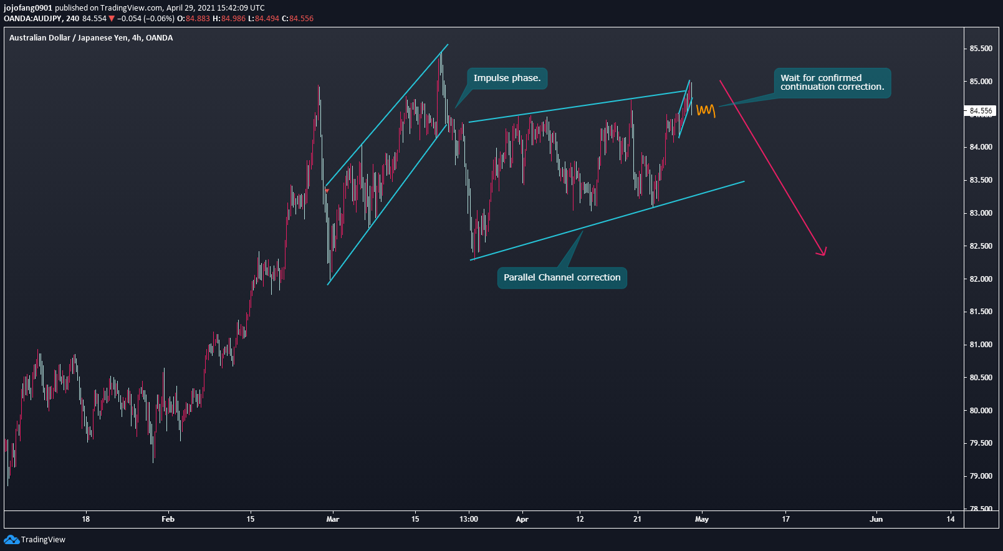The width and height of the screenshot is (1003, 551).
Task: Click the 79.000 price axis label
Action: (x=981, y=476)
